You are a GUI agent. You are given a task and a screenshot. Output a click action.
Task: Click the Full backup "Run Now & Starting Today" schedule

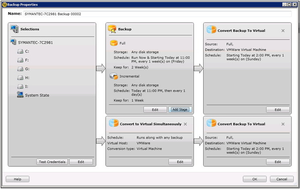coord(160,59)
